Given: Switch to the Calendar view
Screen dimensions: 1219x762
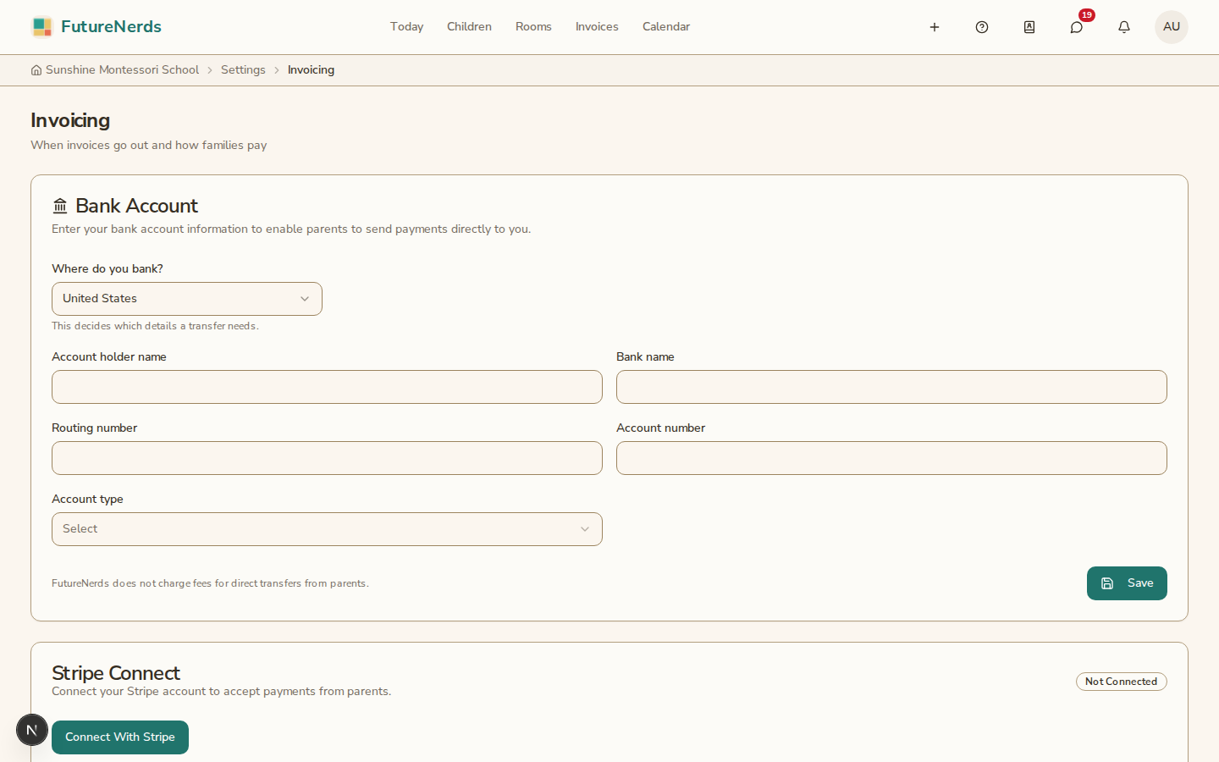Looking at the screenshot, I should 666,27.
